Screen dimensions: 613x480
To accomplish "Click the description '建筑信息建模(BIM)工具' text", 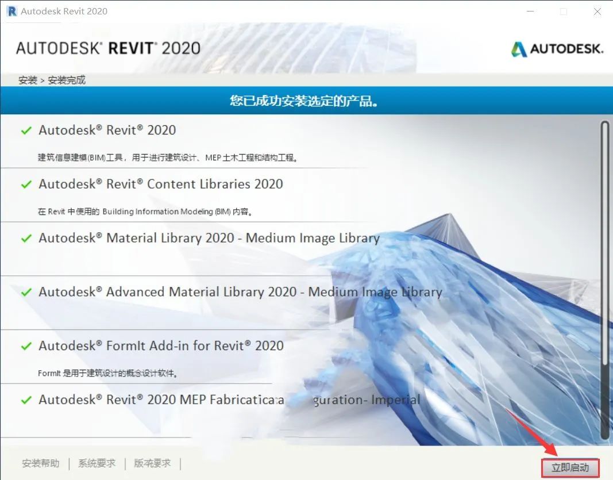I will [168, 158].
